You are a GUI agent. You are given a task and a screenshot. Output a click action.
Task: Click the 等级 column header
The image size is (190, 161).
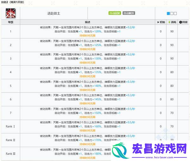(x=10, y=22)
